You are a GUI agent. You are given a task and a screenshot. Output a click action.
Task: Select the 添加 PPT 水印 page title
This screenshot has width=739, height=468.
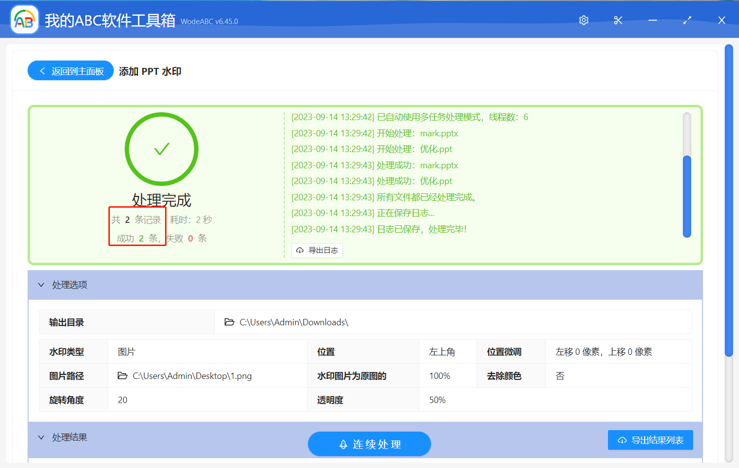[150, 71]
